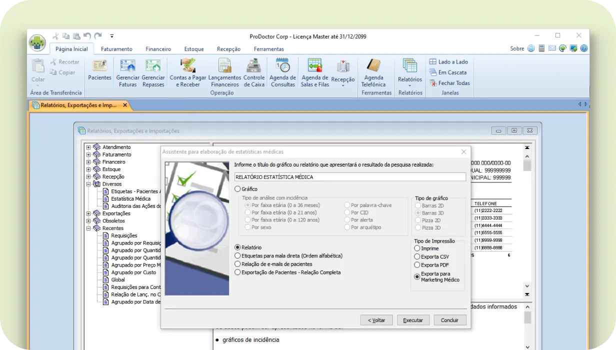The height and width of the screenshot is (350, 616).
Task: Select the Gráfico radio option
Action: pyautogui.click(x=238, y=189)
